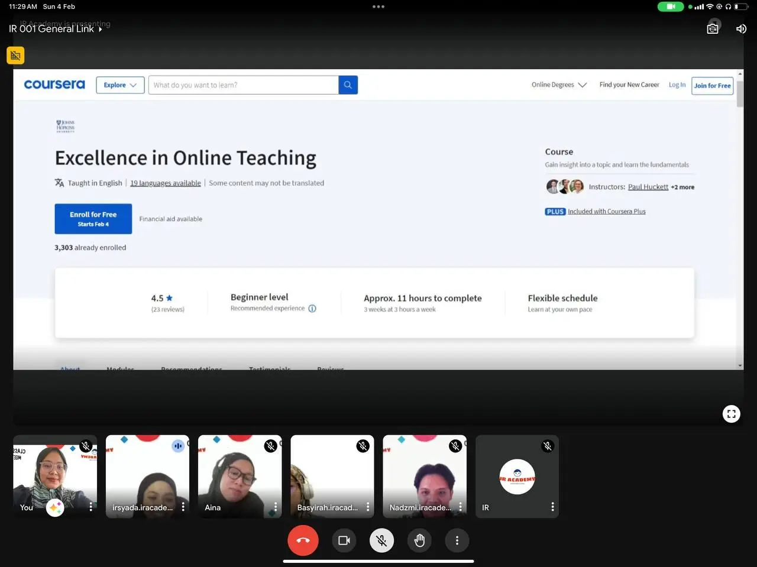757x567 pixels.
Task: Click the Recommended experience info icon
Action: (x=312, y=309)
